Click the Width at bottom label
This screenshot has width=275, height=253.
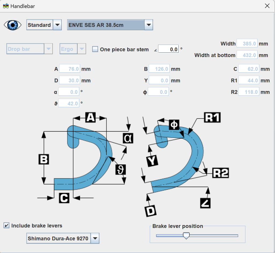tap(215, 55)
